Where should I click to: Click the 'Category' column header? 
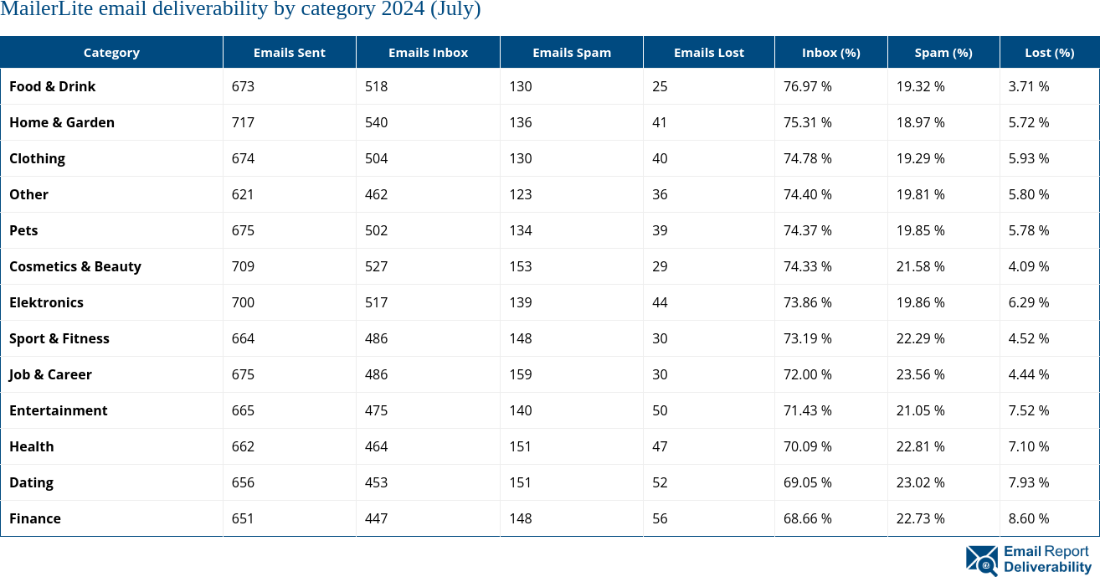111,52
